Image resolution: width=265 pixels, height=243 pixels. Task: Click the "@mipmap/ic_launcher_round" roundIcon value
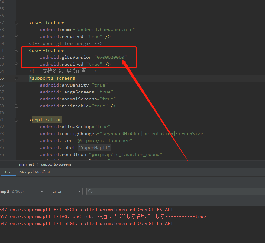[125, 154]
